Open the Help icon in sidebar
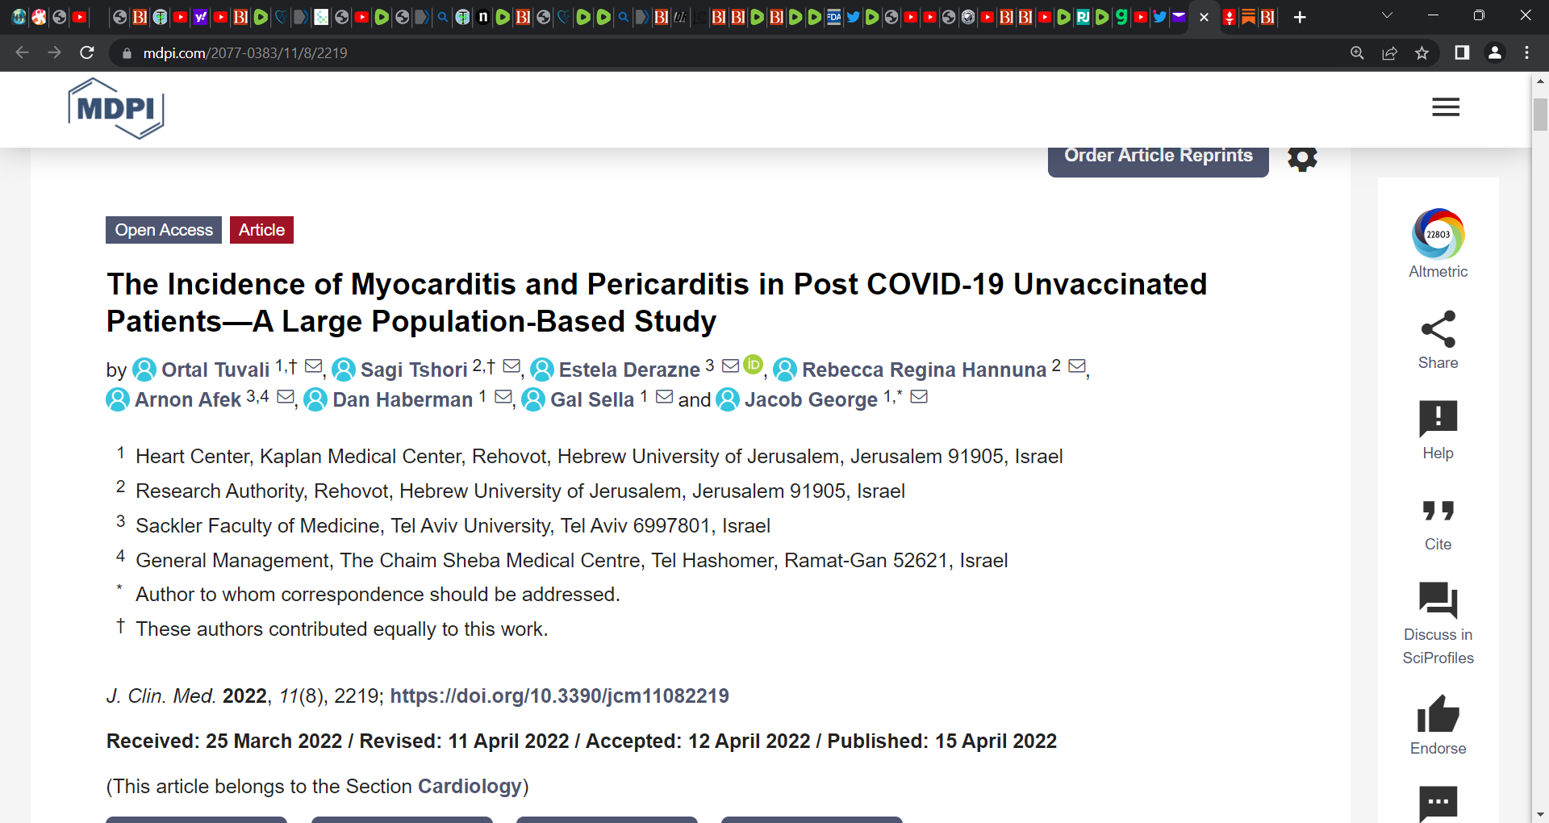 (x=1438, y=419)
